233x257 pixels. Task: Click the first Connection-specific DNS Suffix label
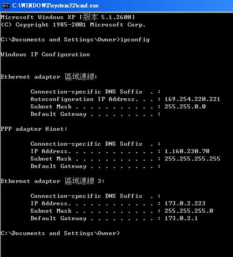coord(86,92)
